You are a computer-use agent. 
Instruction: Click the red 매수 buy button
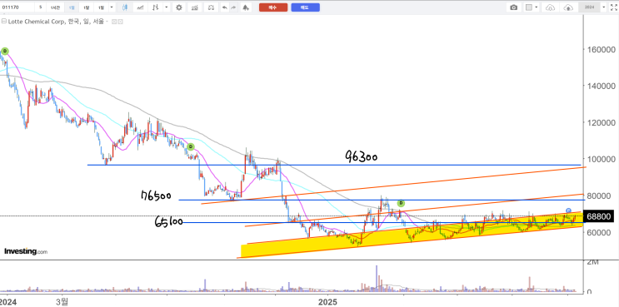273,7
